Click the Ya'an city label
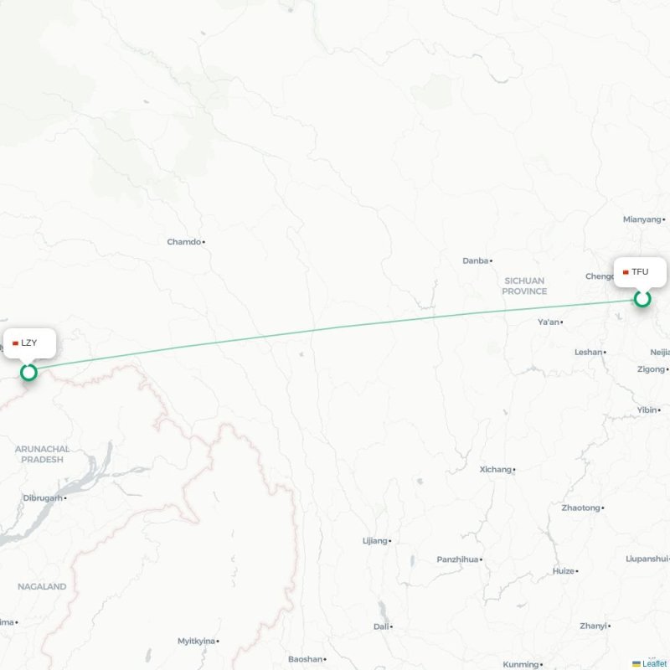 click(549, 322)
